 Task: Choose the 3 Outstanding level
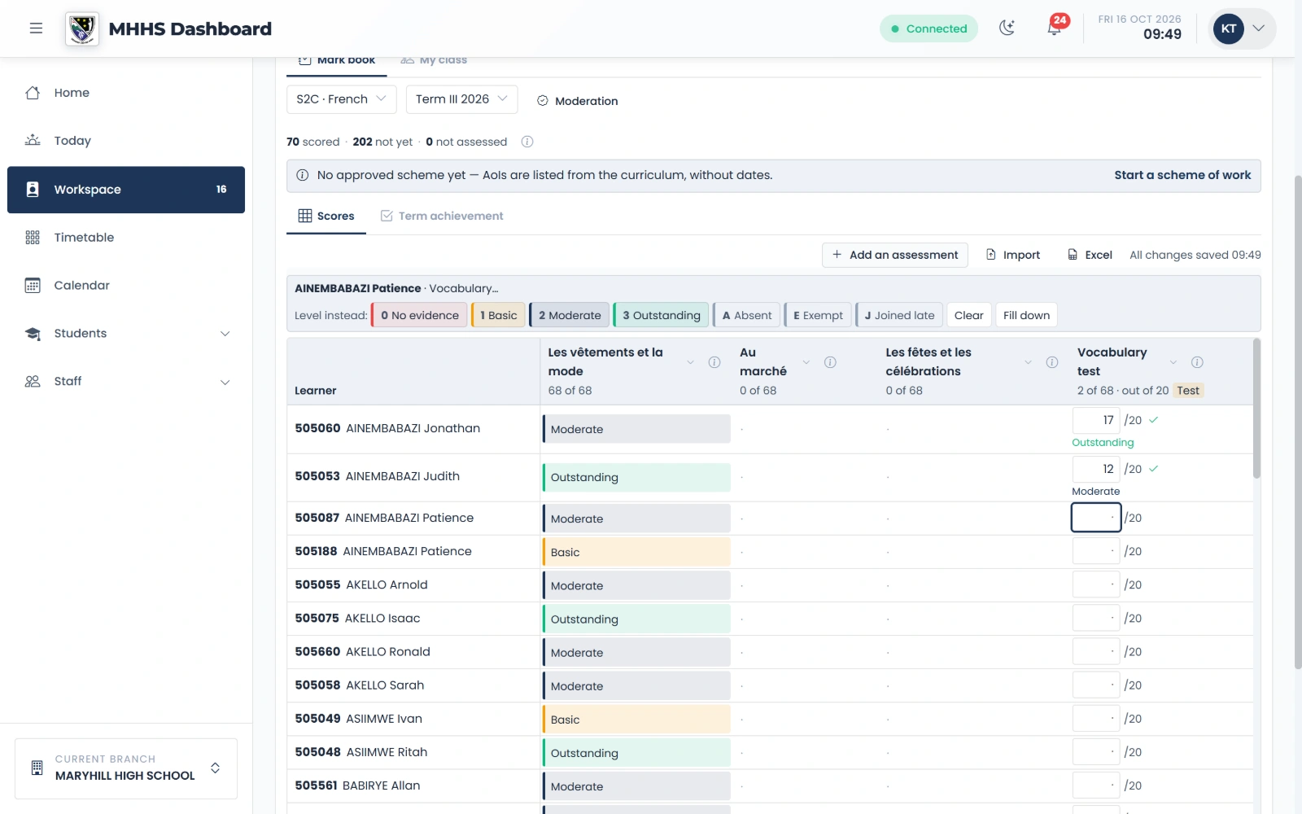click(661, 315)
